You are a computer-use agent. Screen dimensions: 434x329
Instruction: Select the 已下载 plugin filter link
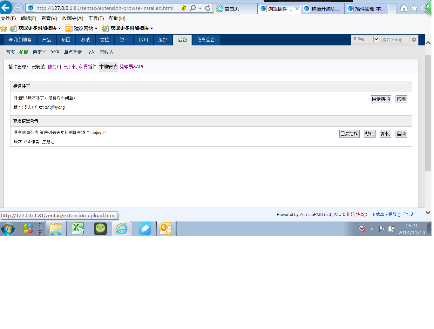coord(70,67)
